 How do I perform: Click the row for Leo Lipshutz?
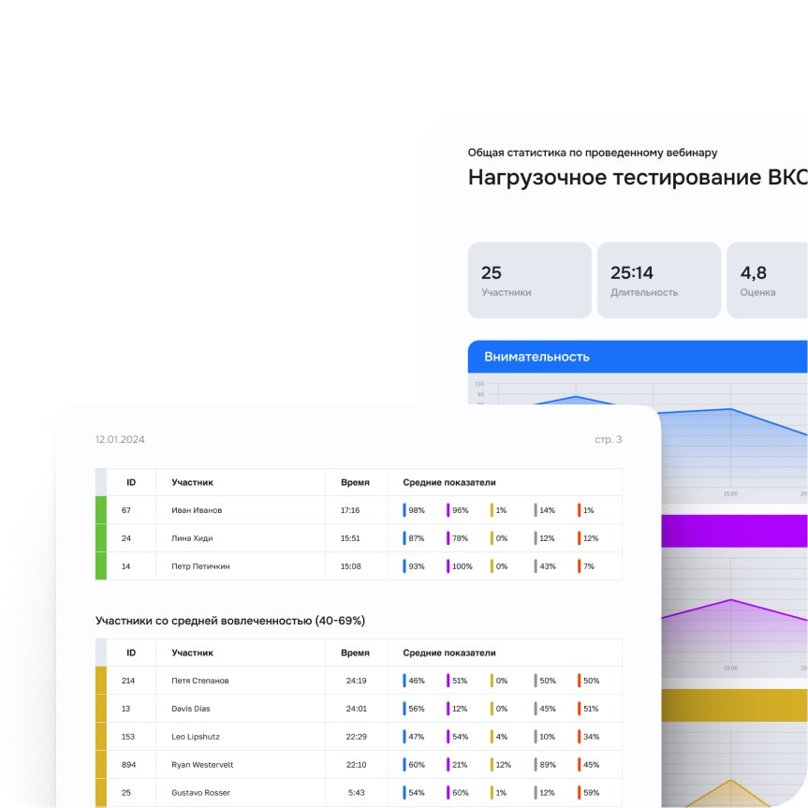tap(359, 736)
